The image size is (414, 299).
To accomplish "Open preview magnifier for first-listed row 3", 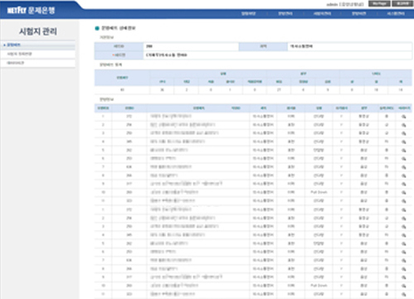I will (404, 133).
